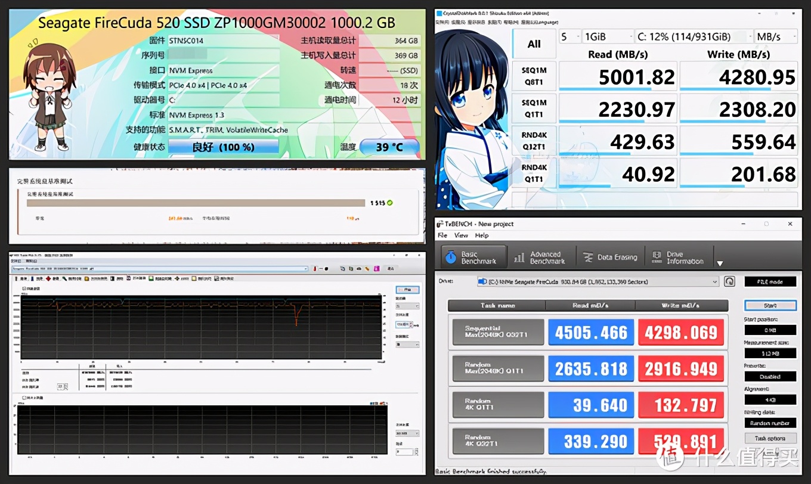Screen dimensions: 811x484
Task: Switch to Advanced Benchmark bar-chart icon
Action: coord(520,257)
